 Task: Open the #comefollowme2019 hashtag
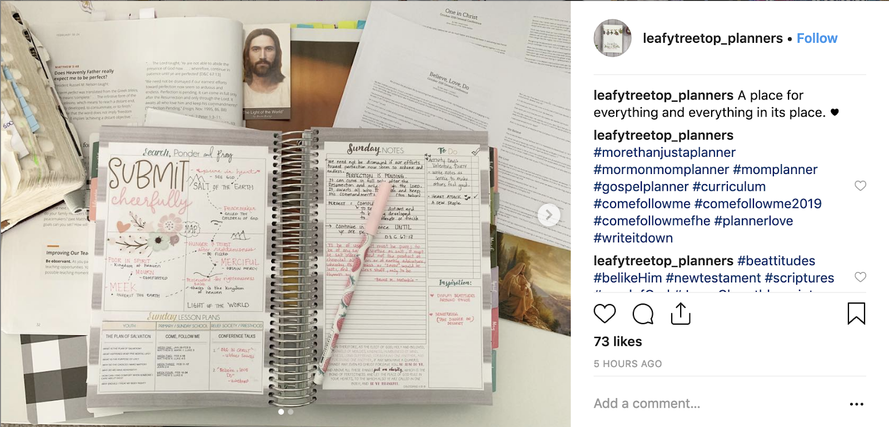coord(758,203)
